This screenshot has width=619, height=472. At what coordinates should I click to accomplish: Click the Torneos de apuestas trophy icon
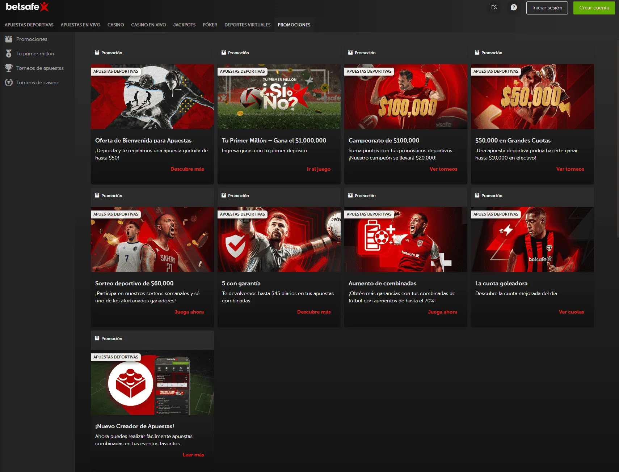click(9, 68)
